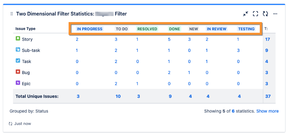The height and width of the screenshot is (136, 288).
Task: Refresh the filter statistics gadget
Action: 265,14
